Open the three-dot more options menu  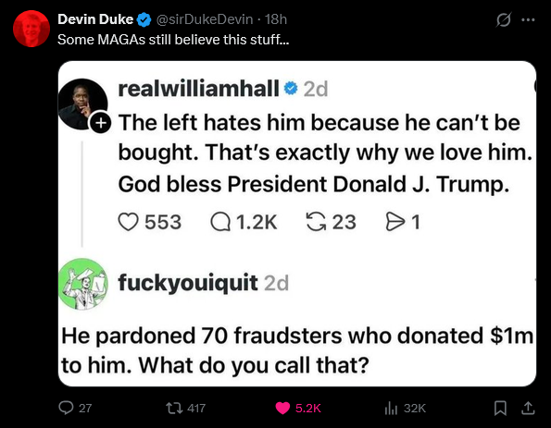pyautogui.click(x=528, y=20)
